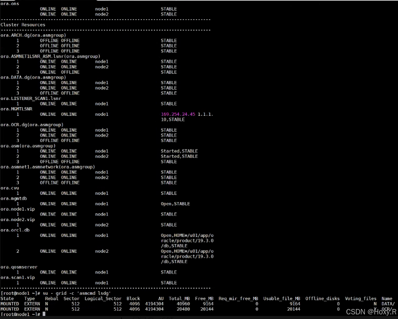Click the ora.cvu resource name
Image resolution: width=398 pixels, height=319 pixels.
pyautogui.click(x=10, y=188)
